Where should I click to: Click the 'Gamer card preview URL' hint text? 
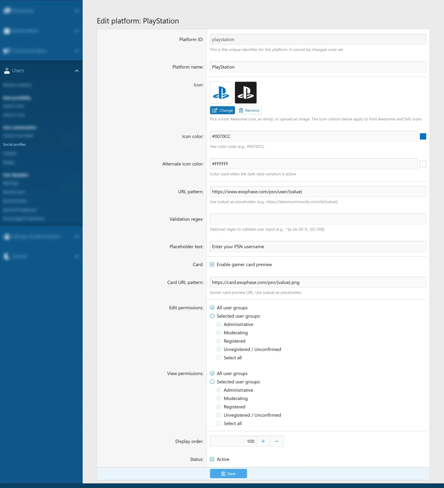[x=256, y=293]
